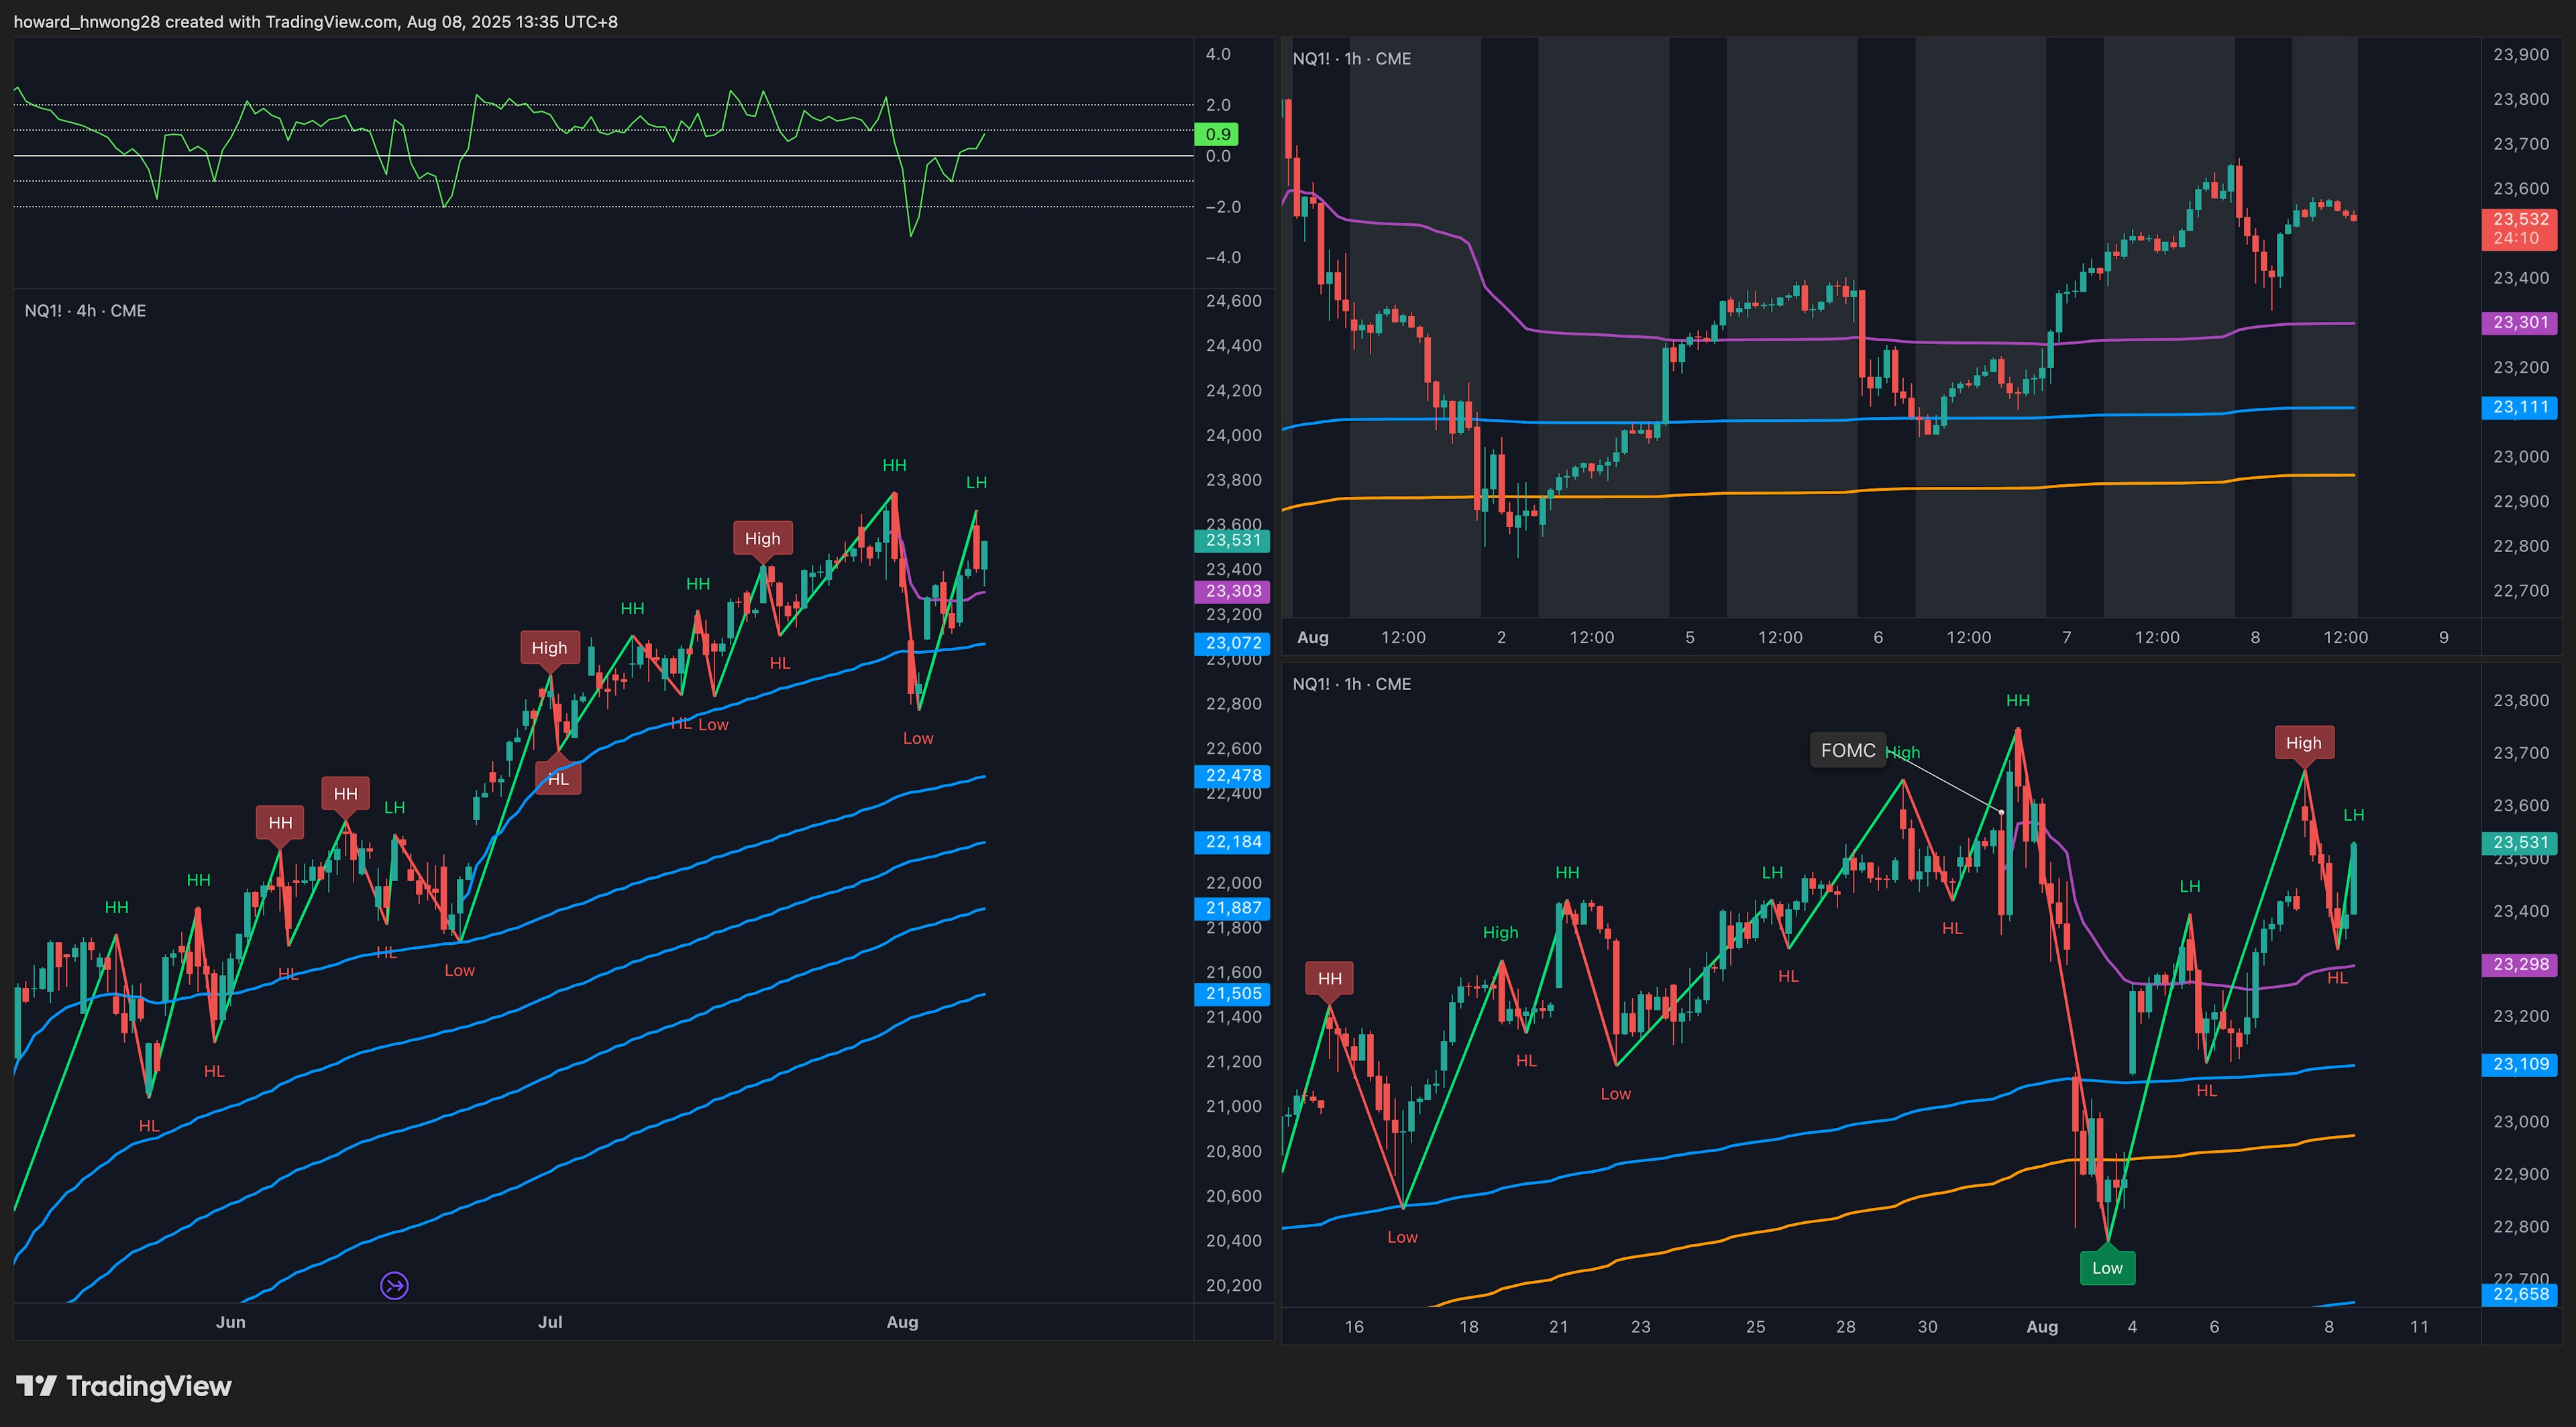Click the Aug label on the bottom-right time axis
The width and height of the screenshot is (2576, 1427).
tap(2041, 1326)
